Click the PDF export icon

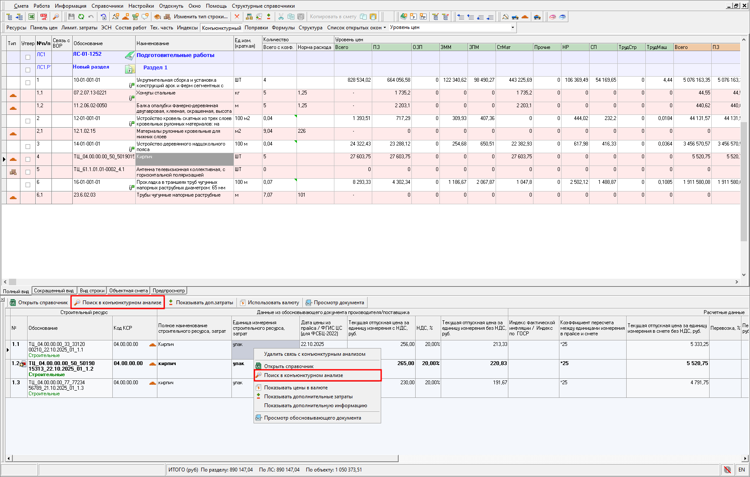[x=44, y=17]
